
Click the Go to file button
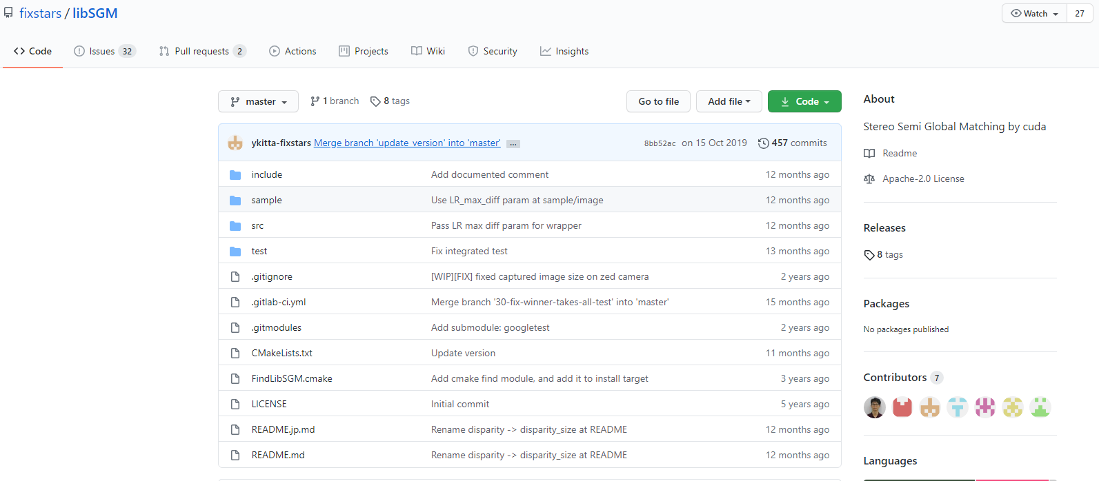click(x=658, y=101)
